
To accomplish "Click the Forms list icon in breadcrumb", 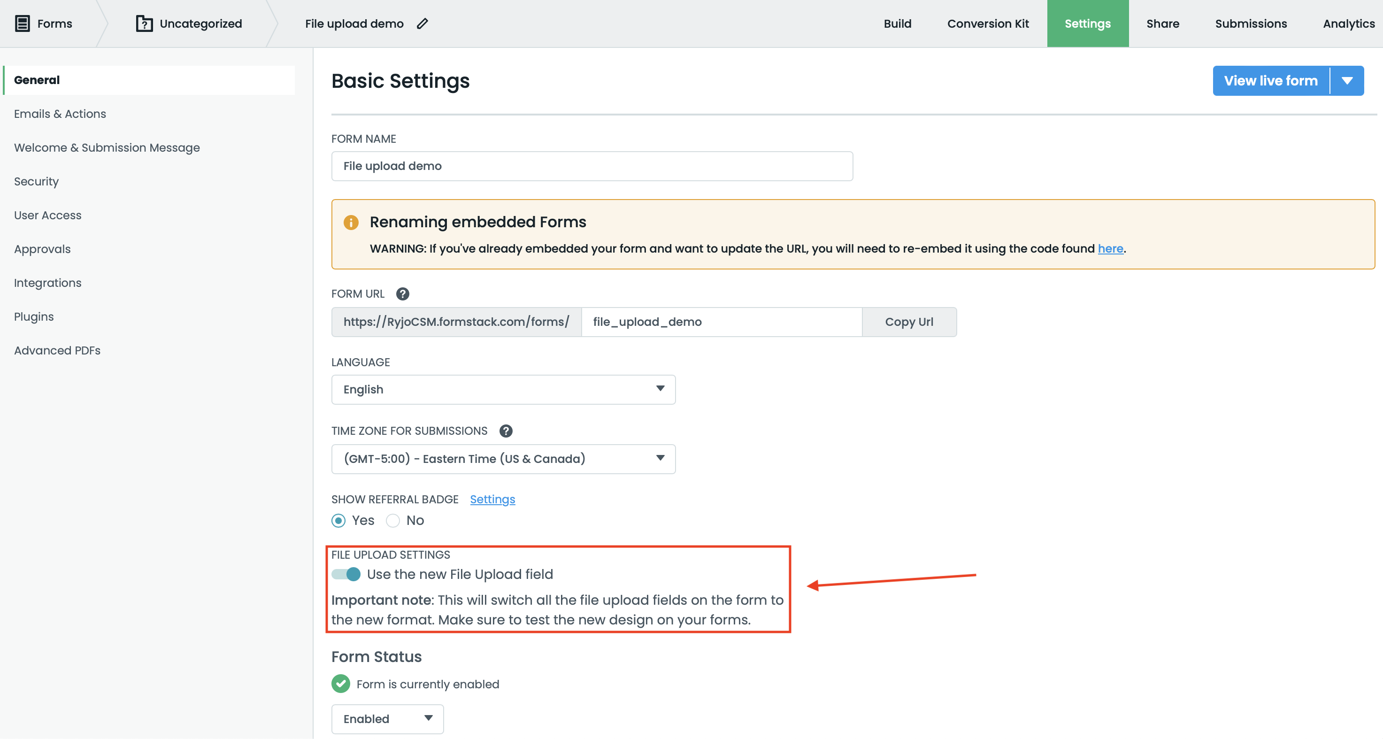I will tap(22, 23).
